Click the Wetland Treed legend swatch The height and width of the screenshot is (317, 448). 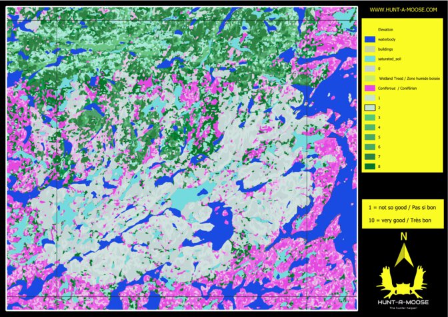tap(370, 78)
